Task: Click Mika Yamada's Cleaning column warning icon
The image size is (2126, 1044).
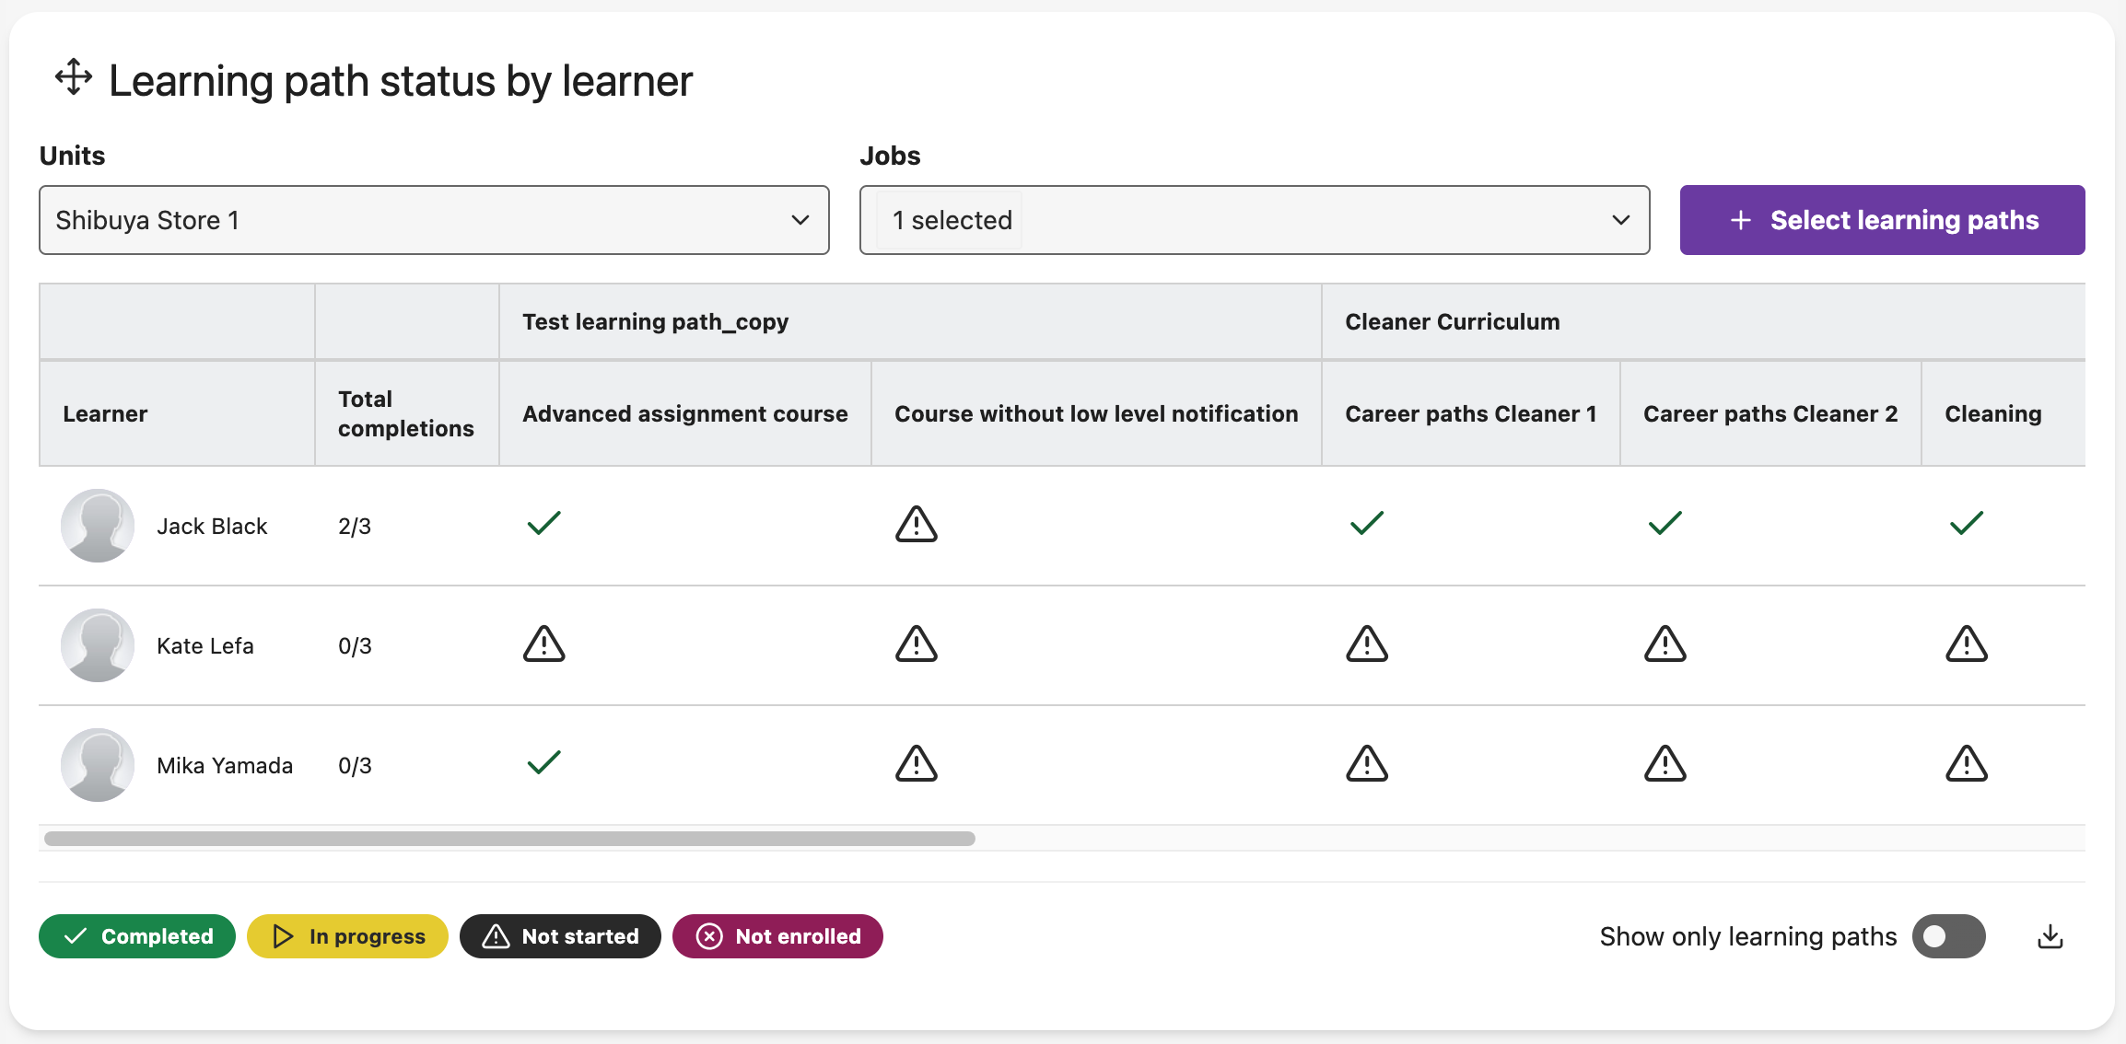Action: click(1966, 764)
